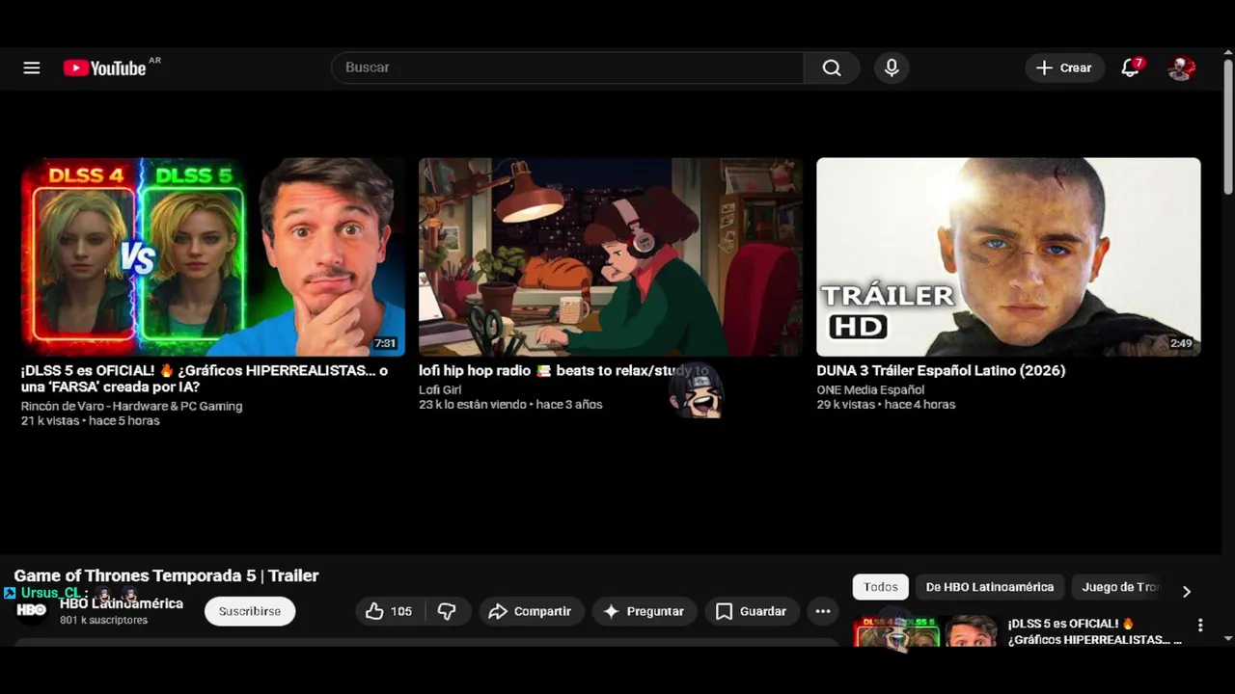Click "Game of Thrones Temporada 5 | Trailer" title
1235x694 pixels.
166,575
